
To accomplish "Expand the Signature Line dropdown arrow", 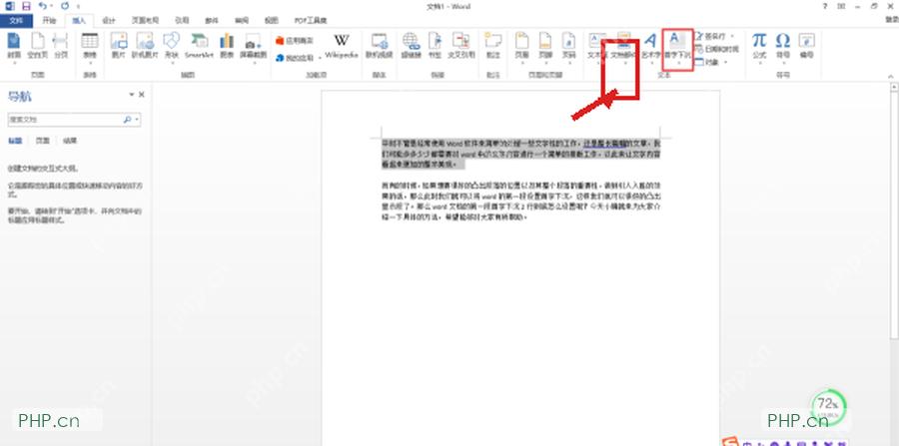I will click(x=733, y=36).
